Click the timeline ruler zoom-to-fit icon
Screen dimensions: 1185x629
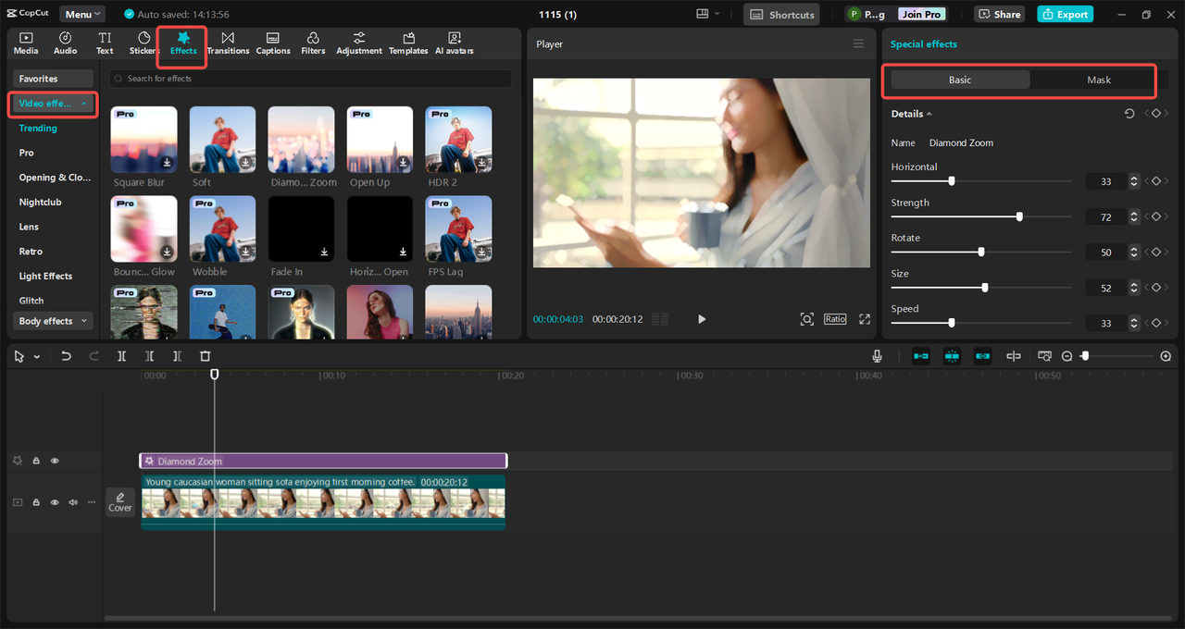tap(1044, 356)
